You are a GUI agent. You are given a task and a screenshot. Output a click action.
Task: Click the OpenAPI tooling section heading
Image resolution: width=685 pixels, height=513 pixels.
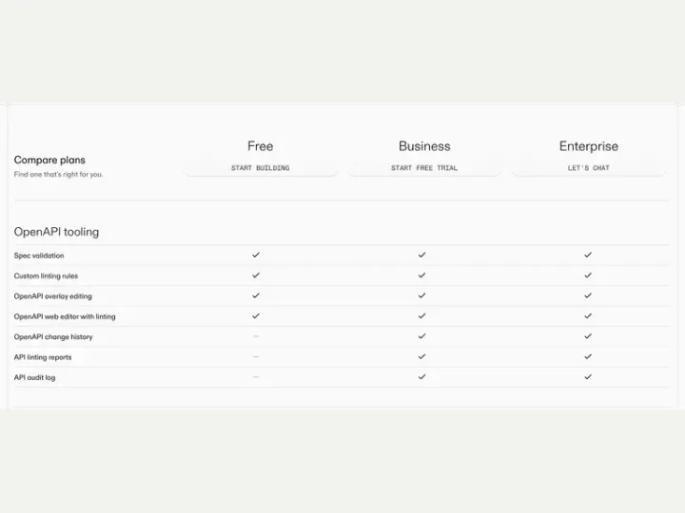point(56,232)
